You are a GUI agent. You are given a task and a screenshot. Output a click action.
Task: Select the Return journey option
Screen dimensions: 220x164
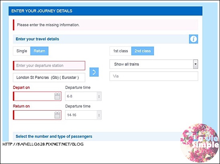[39, 51]
